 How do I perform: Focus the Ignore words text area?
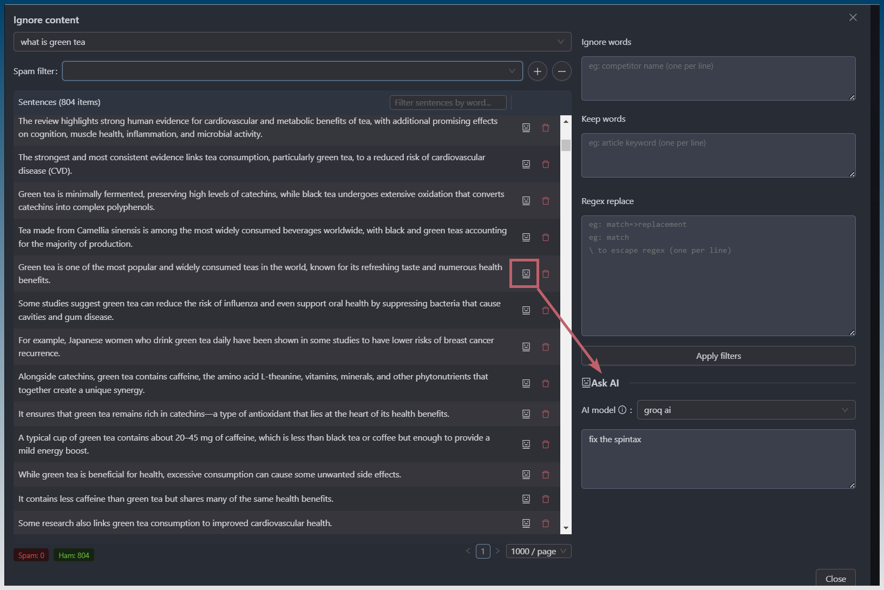tap(718, 78)
